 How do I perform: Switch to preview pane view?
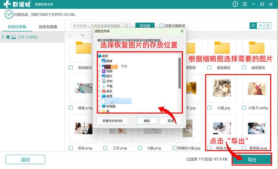pos(268,26)
